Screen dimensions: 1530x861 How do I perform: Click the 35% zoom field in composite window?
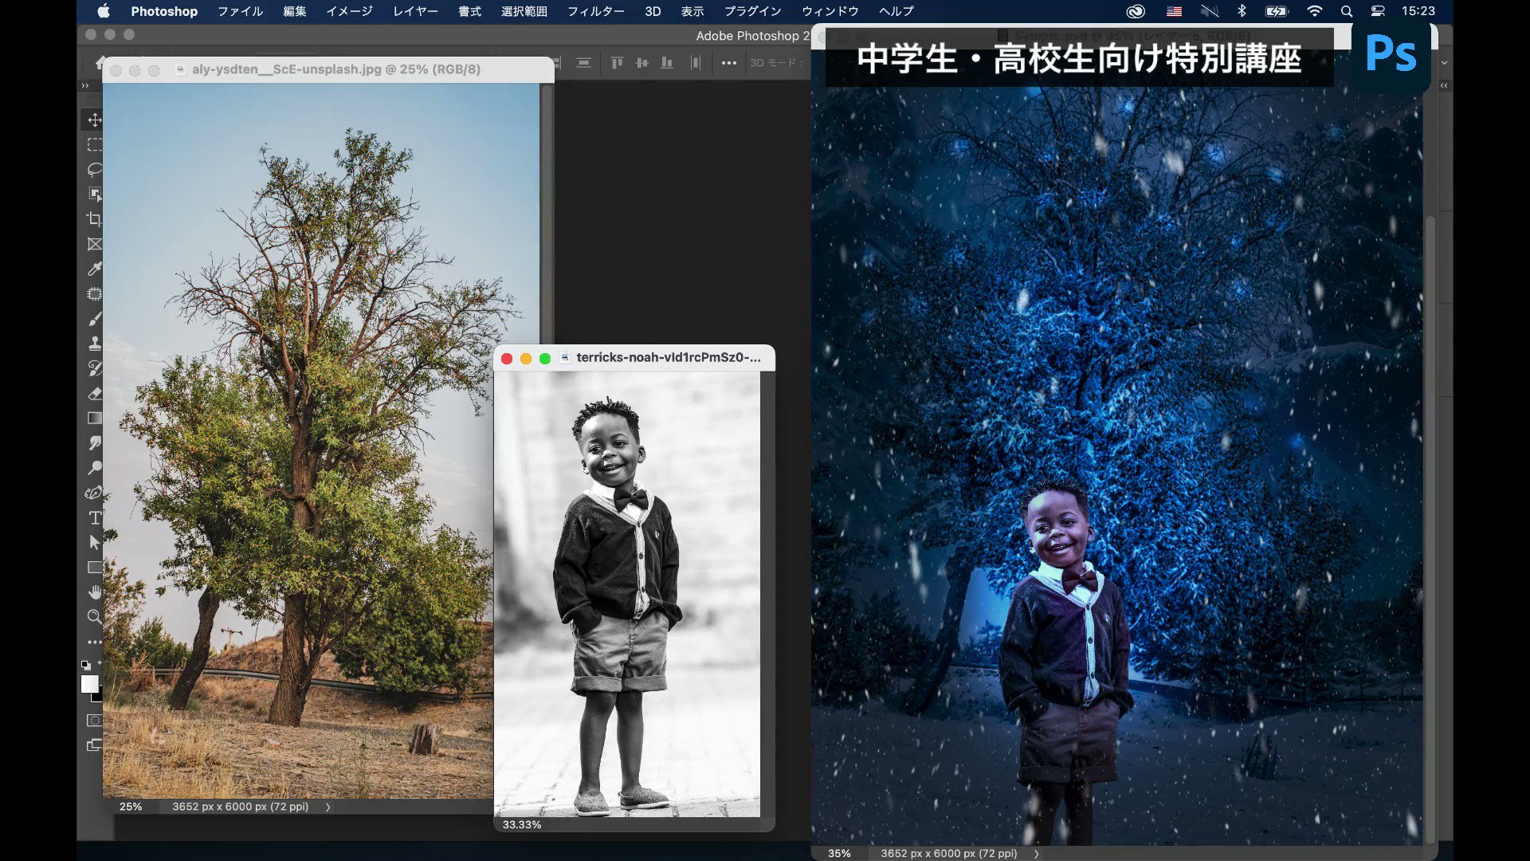coord(839,853)
